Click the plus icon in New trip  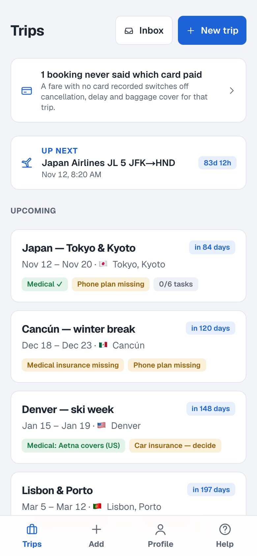click(191, 31)
